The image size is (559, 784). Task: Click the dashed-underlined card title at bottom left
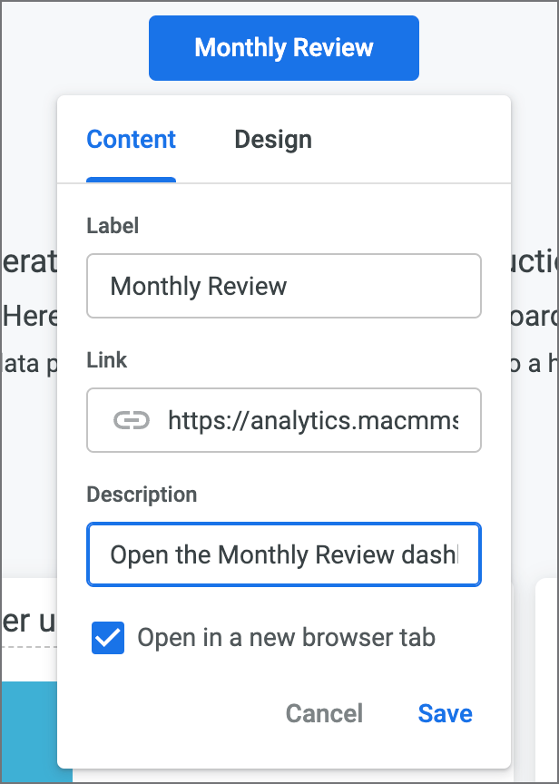27,622
